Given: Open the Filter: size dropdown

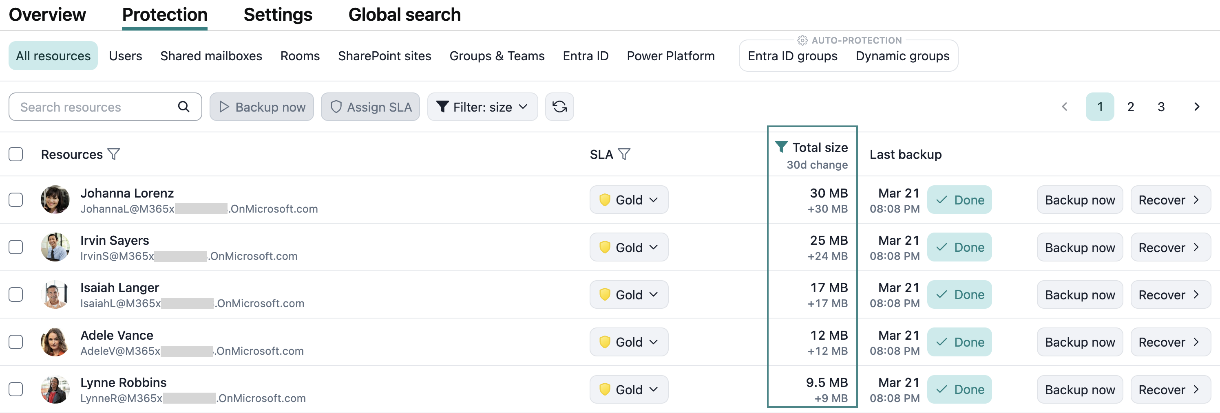Looking at the screenshot, I should pyautogui.click(x=482, y=107).
